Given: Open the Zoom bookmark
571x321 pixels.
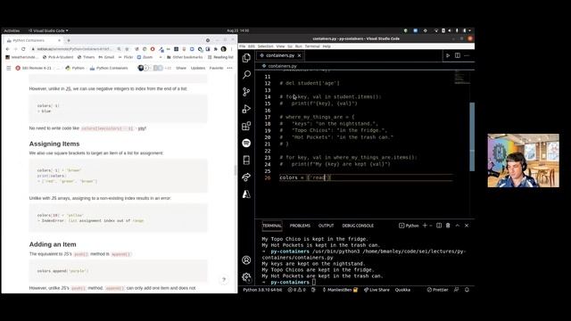Looking at the screenshot, I should coord(145,57).
